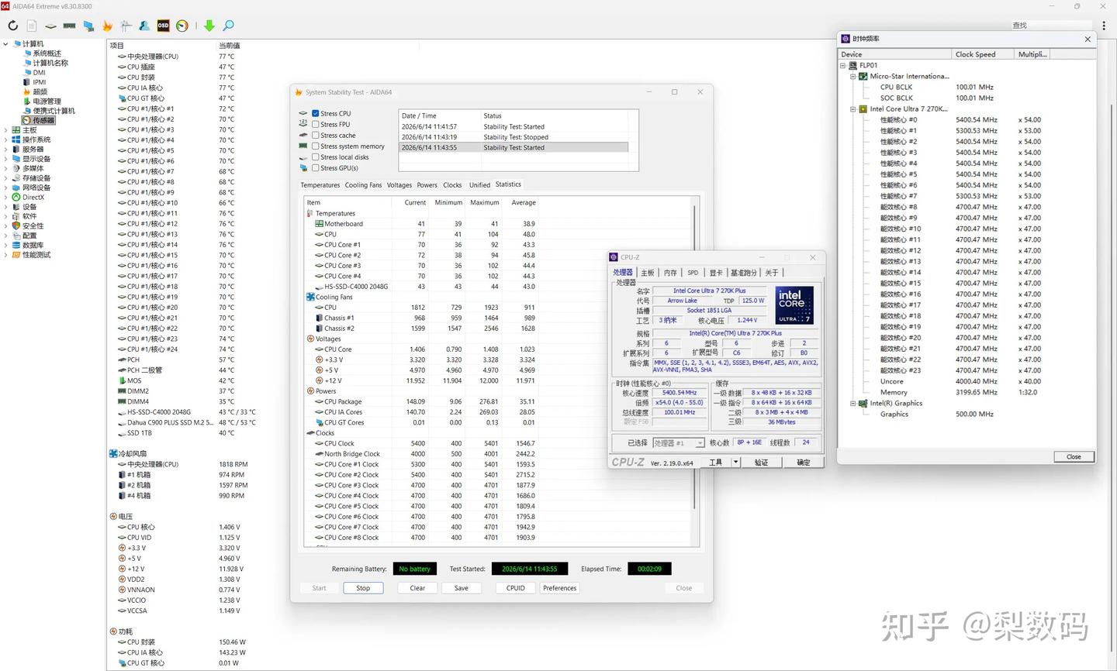Open the 已选择 处理器 #1 dropdown
Screen dimensions: 1117x671
tap(678, 443)
